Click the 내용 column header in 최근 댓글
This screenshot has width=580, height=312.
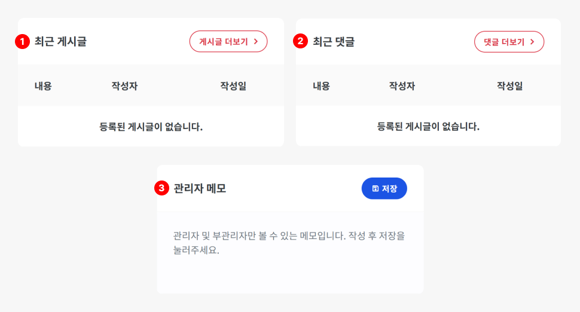[x=321, y=86]
